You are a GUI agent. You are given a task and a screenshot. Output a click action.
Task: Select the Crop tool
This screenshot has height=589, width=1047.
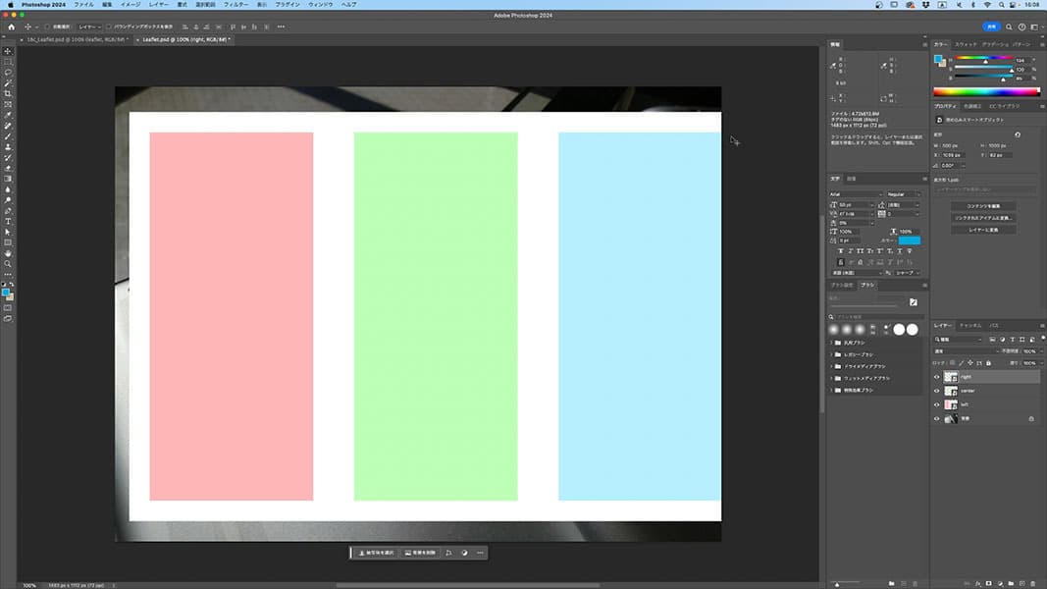pos(8,93)
